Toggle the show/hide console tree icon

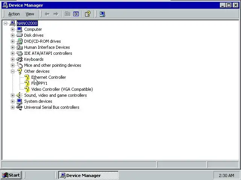tap(76, 14)
